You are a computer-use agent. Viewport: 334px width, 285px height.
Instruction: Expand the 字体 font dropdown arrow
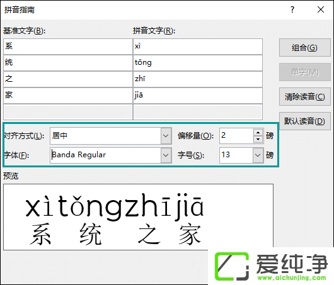(166, 155)
